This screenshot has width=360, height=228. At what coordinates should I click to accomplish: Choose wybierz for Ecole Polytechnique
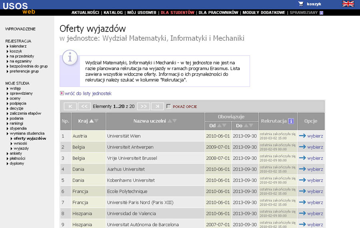pos(315,192)
